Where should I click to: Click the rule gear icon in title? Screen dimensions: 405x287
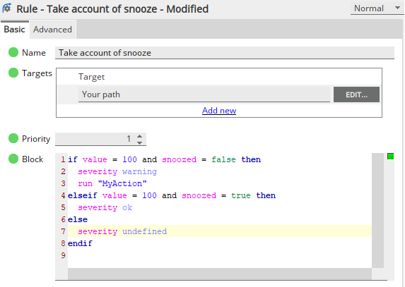coord(7,8)
